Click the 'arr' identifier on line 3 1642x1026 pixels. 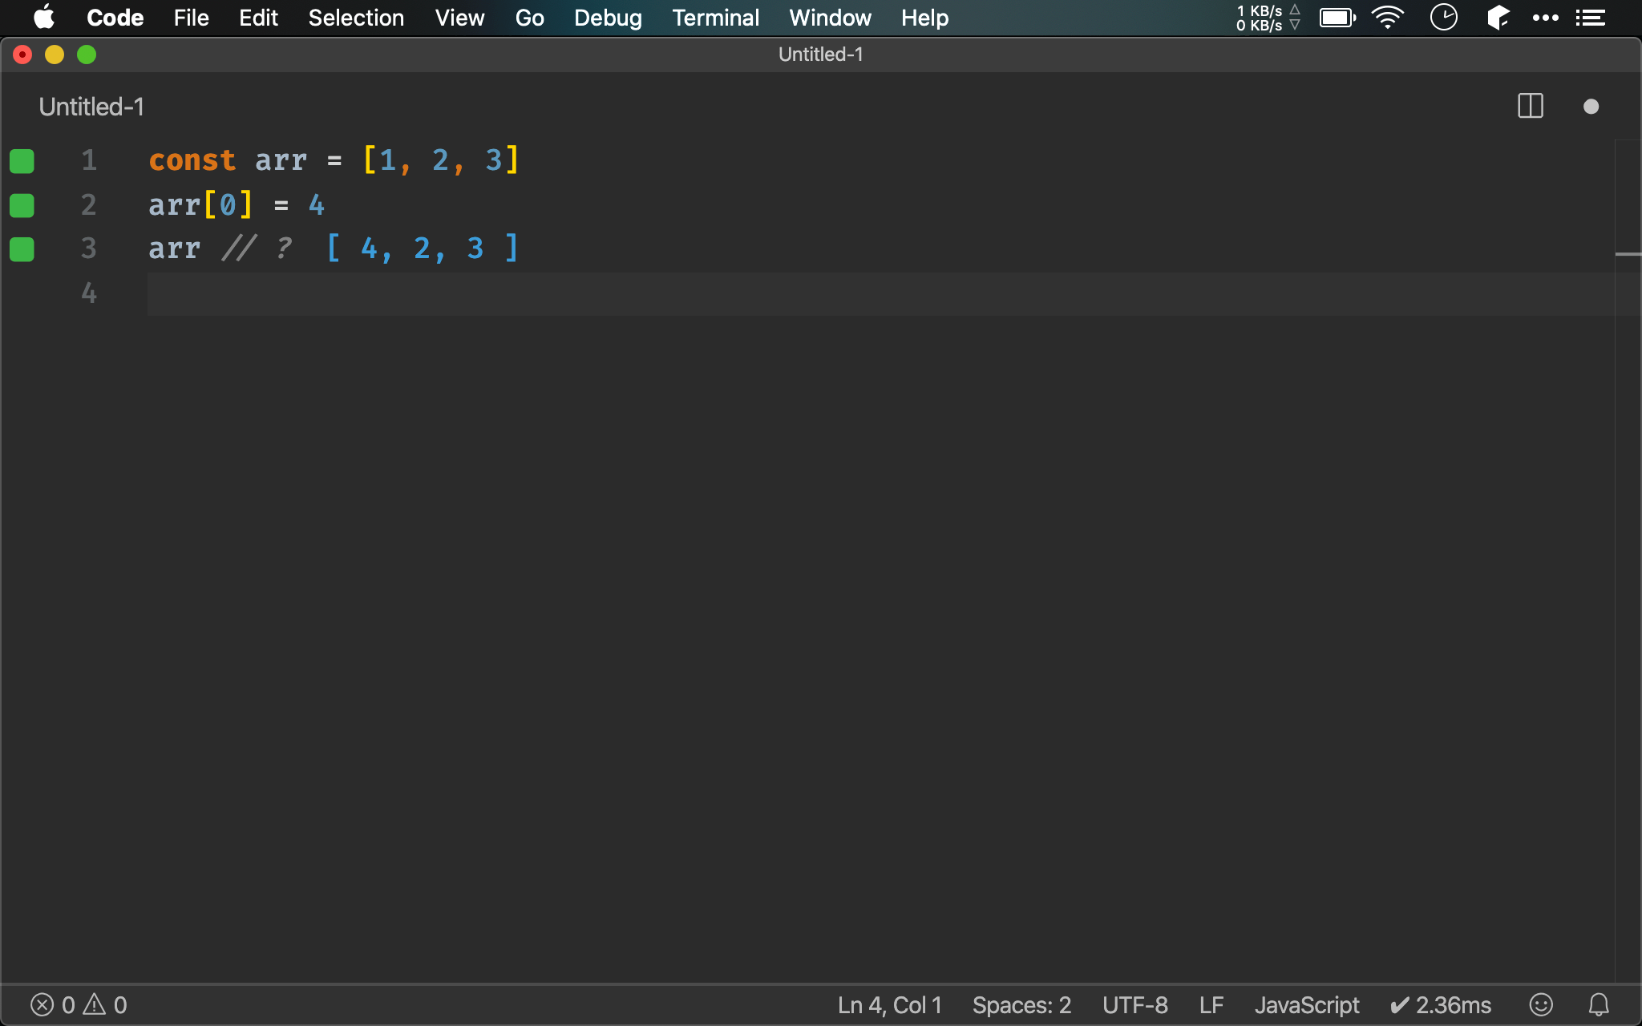click(x=174, y=248)
